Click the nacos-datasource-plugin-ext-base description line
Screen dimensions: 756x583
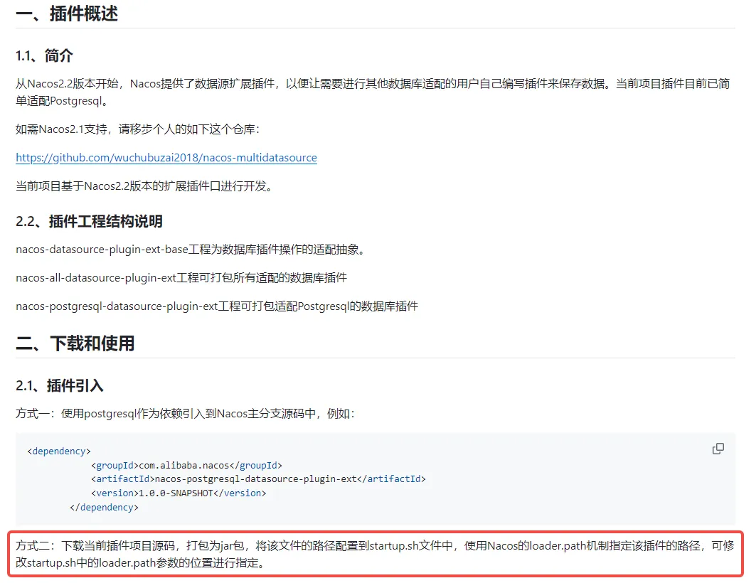[x=191, y=250]
